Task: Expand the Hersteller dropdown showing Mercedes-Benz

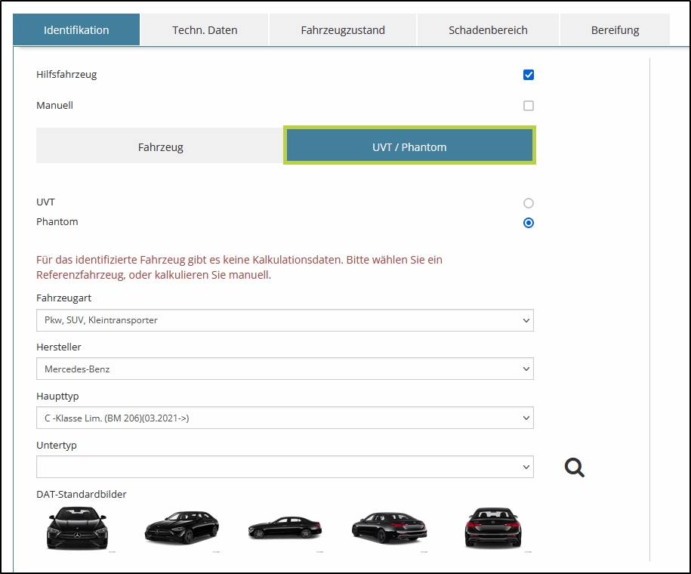Action: (285, 369)
